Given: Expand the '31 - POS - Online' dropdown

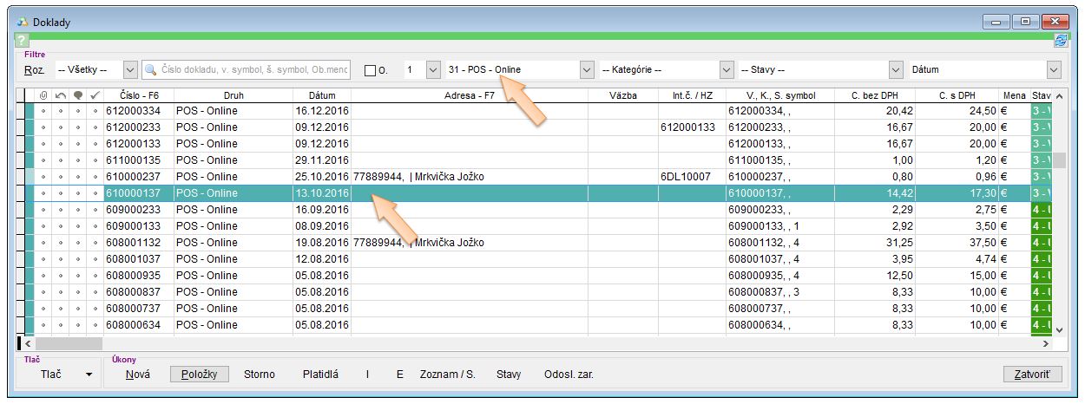Looking at the screenshot, I should 586,69.
